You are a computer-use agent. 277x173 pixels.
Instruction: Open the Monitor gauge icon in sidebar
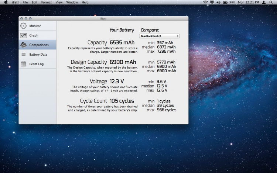click(23, 26)
